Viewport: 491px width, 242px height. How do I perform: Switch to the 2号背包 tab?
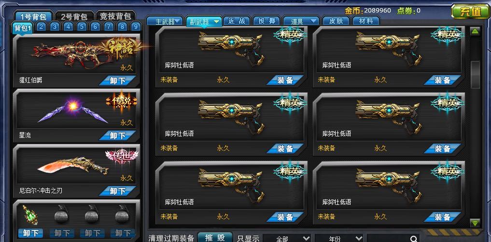pyautogui.click(x=74, y=16)
